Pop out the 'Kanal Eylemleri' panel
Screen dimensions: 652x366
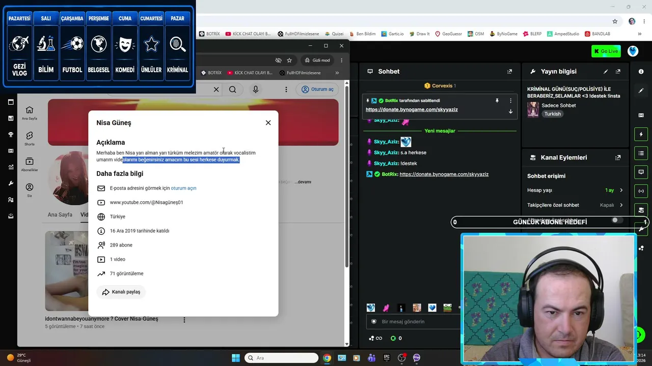[x=618, y=158]
